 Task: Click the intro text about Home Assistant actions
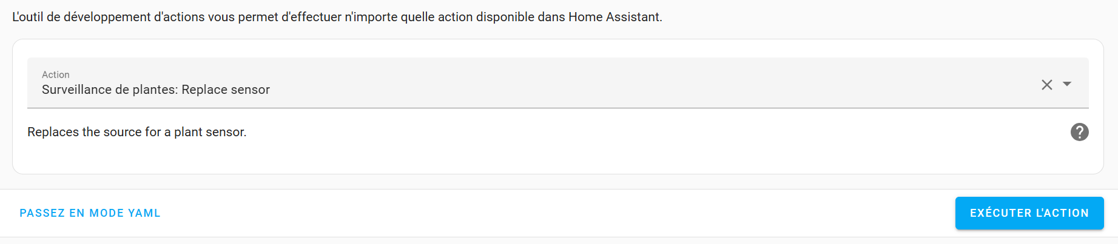(337, 17)
